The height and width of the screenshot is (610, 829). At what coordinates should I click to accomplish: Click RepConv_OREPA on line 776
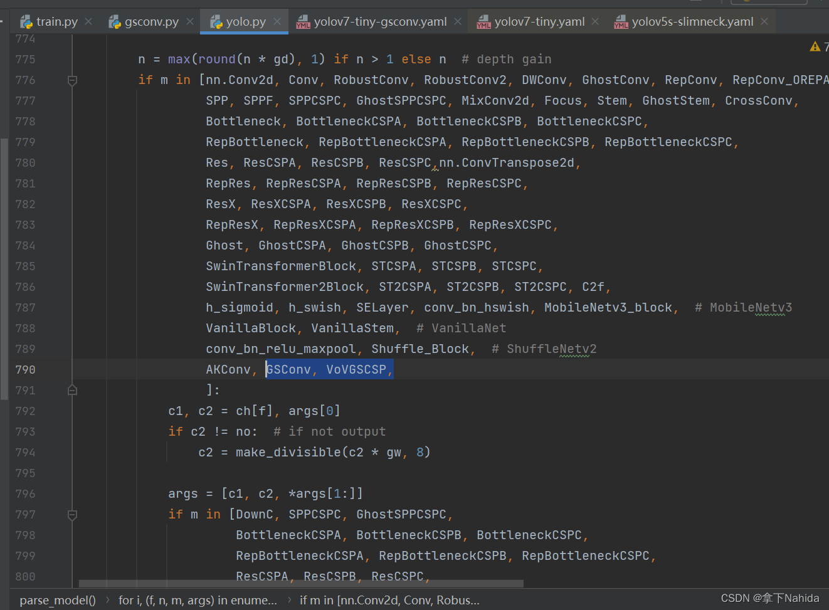click(x=781, y=80)
